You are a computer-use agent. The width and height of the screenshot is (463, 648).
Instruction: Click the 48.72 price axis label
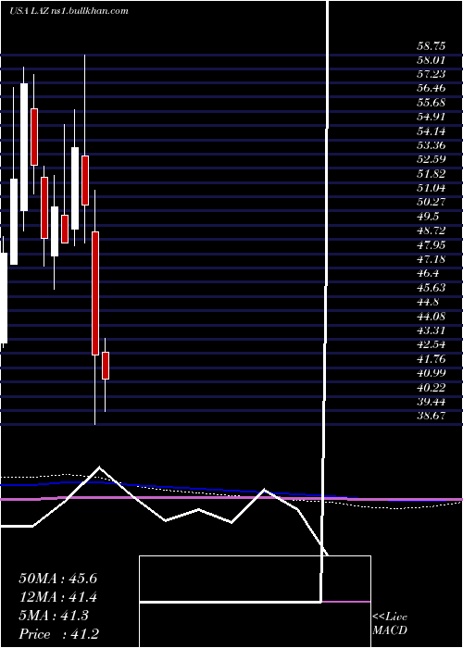[431, 231]
